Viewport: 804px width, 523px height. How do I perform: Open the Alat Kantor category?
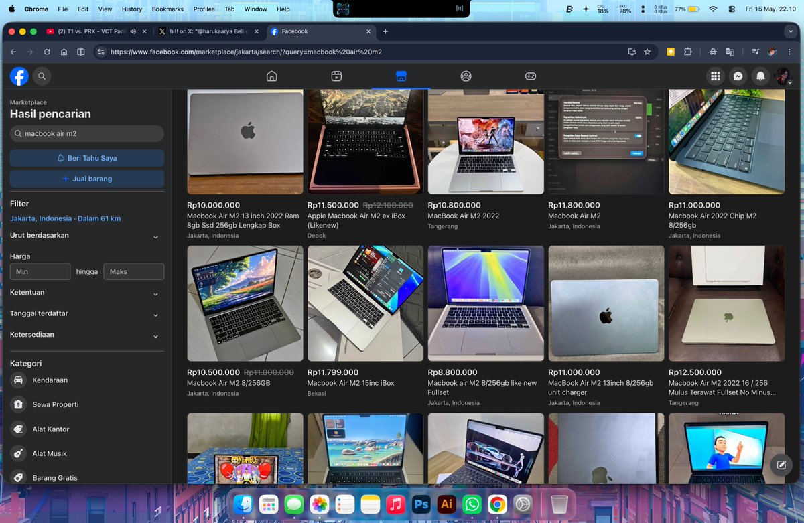coord(87,429)
